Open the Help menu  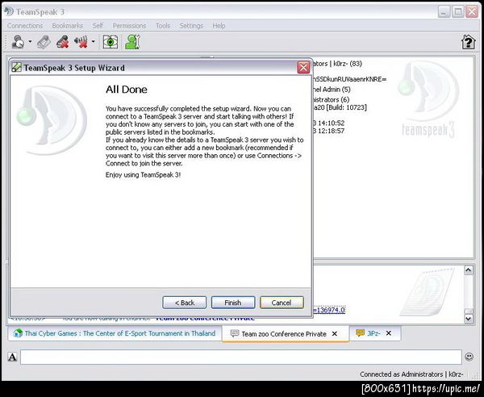(219, 26)
